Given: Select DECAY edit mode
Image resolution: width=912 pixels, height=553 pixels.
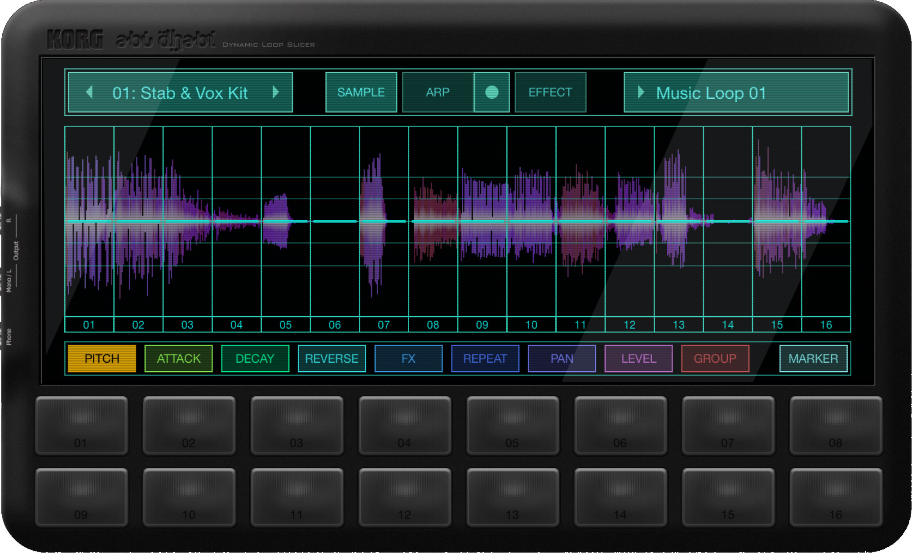Looking at the screenshot, I should click(x=255, y=358).
